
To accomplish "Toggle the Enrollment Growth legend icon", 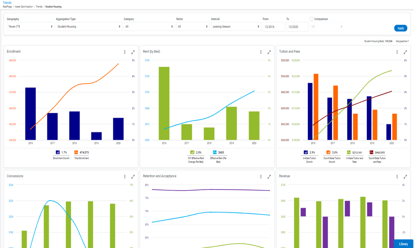I will [x=58, y=152].
